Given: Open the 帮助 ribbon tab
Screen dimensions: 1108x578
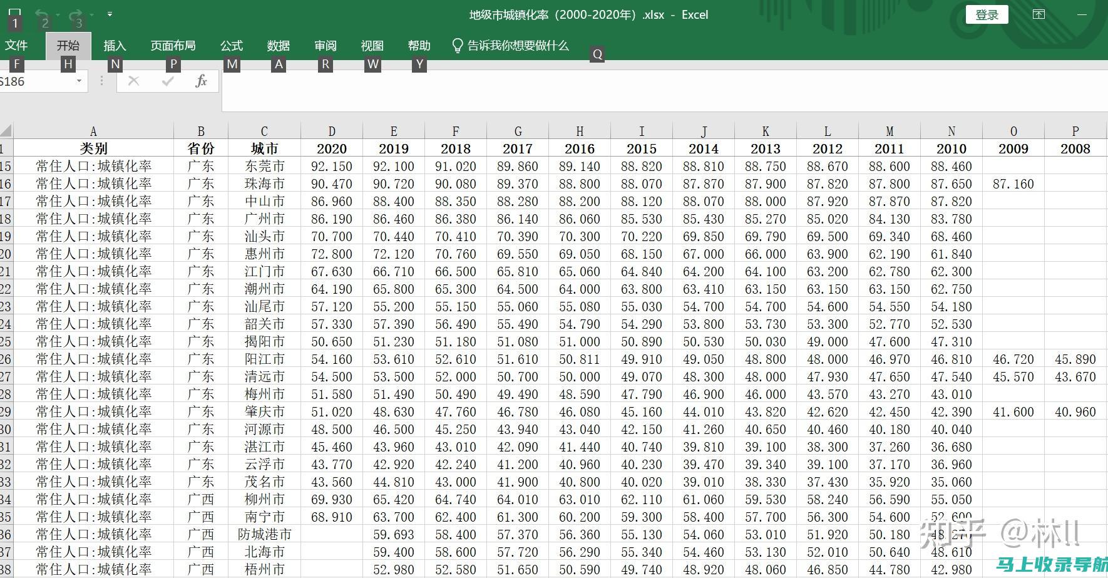Looking at the screenshot, I should click(419, 46).
